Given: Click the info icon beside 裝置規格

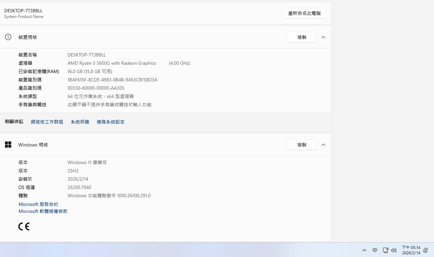Looking at the screenshot, I should pos(8,37).
